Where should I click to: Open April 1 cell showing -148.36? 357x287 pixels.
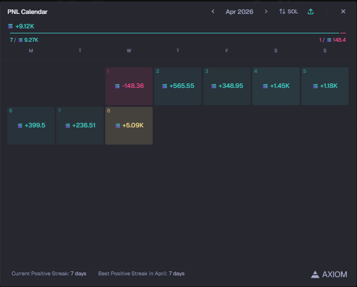pos(129,86)
